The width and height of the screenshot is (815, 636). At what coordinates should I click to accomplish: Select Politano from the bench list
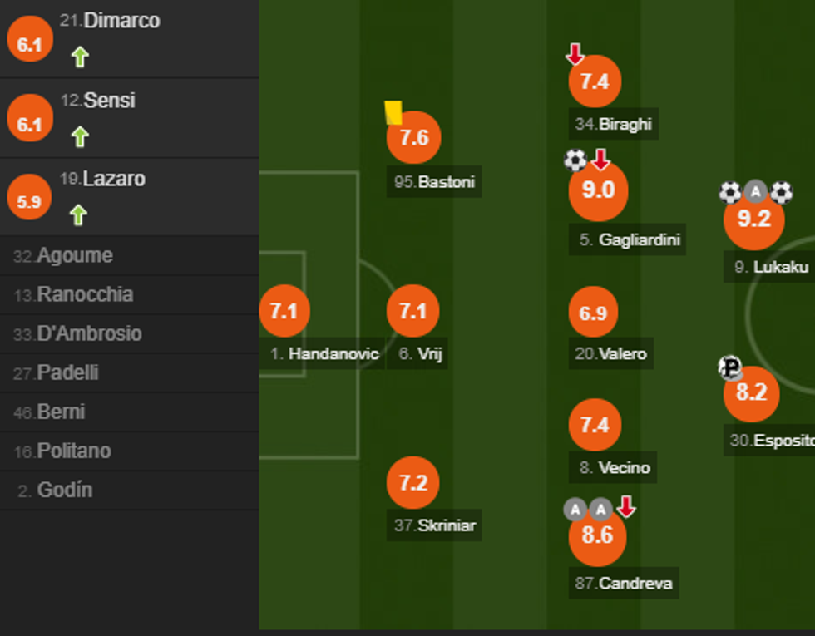click(74, 451)
